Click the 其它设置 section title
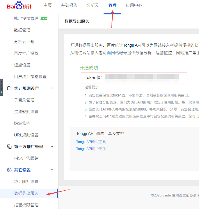This screenshot has width=199, height=209. coord(22,170)
